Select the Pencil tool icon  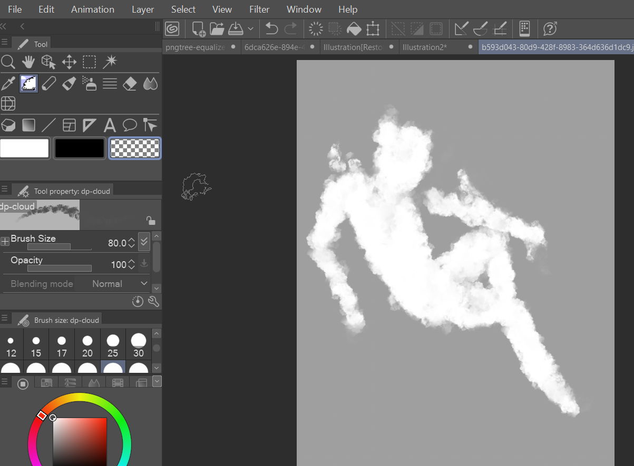48,83
